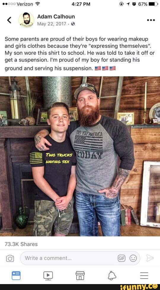
Task: Switch to the News Feed tab
Action: [16, 275]
